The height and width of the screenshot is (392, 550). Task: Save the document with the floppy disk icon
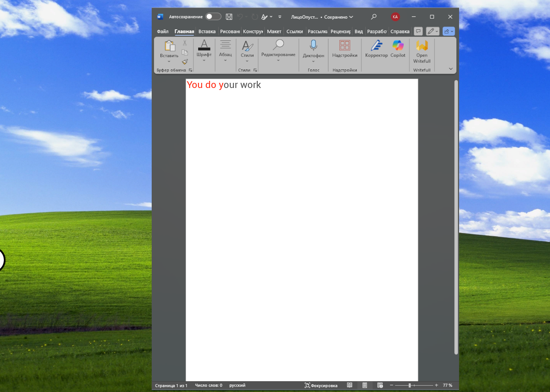click(x=229, y=17)
